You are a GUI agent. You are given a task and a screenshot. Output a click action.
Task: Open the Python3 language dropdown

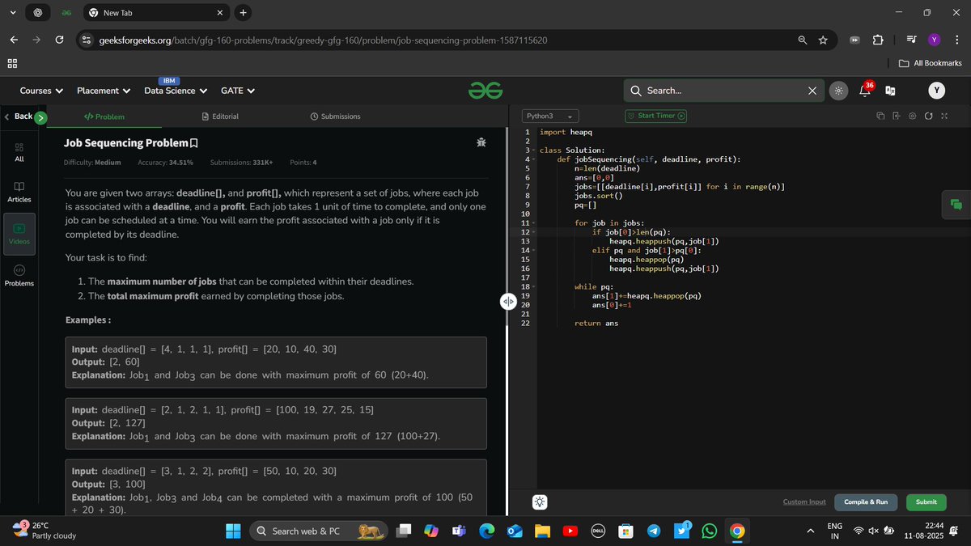549,116
